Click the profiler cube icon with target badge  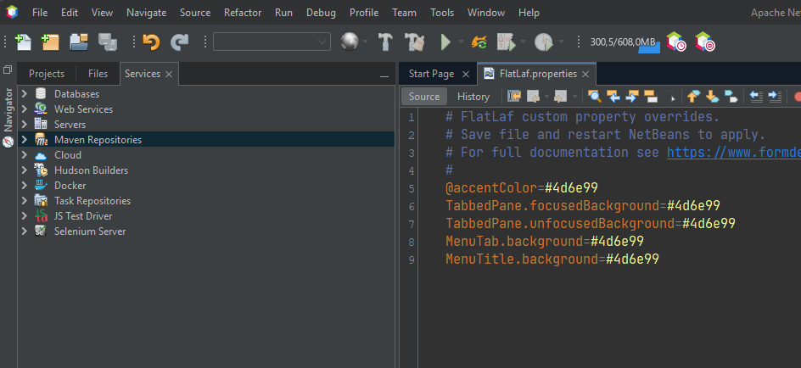tap(704, 42)
